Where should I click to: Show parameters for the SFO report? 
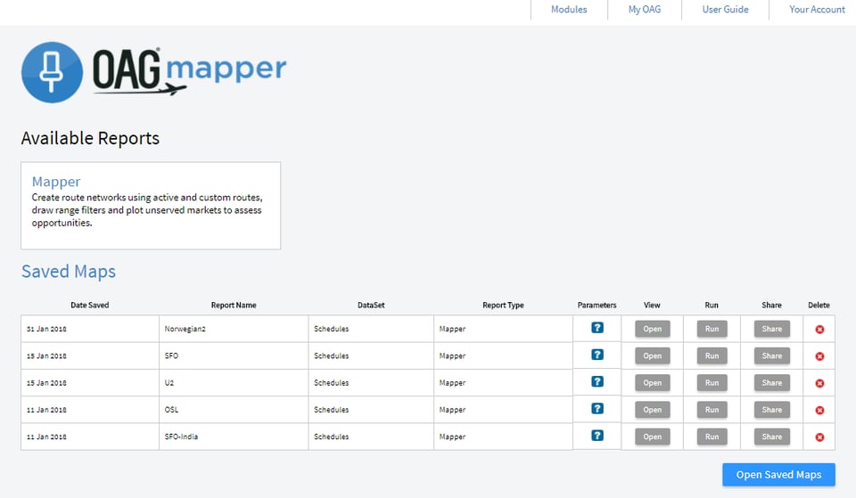[x=597, y=355]
